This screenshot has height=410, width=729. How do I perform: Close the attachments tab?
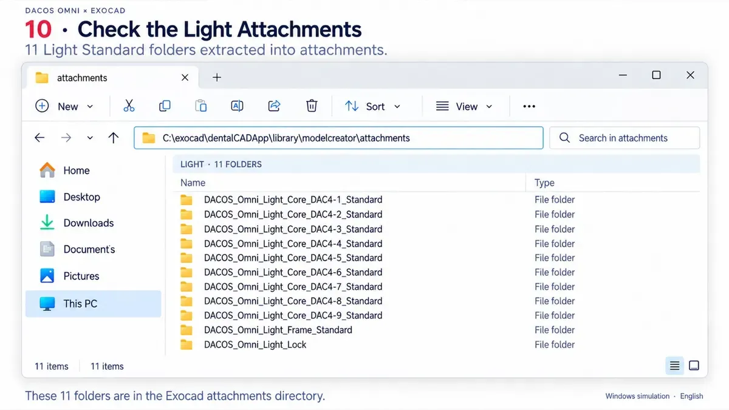[185, 78]
